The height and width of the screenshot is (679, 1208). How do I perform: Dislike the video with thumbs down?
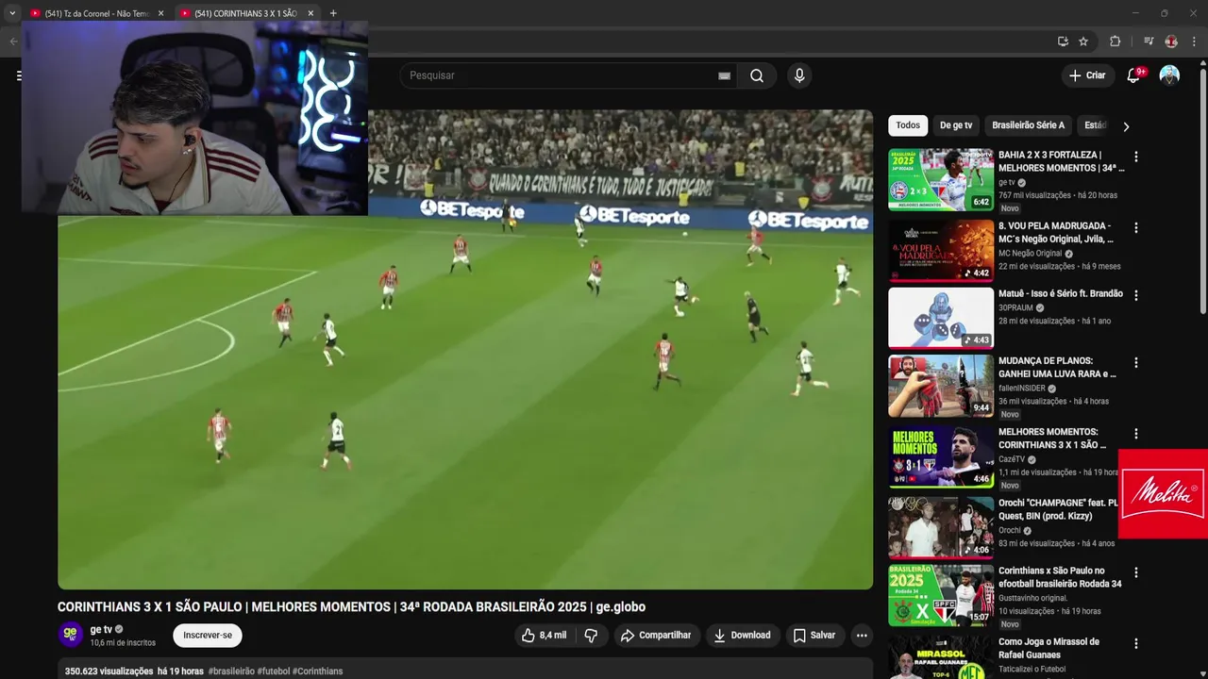point(591,636)
